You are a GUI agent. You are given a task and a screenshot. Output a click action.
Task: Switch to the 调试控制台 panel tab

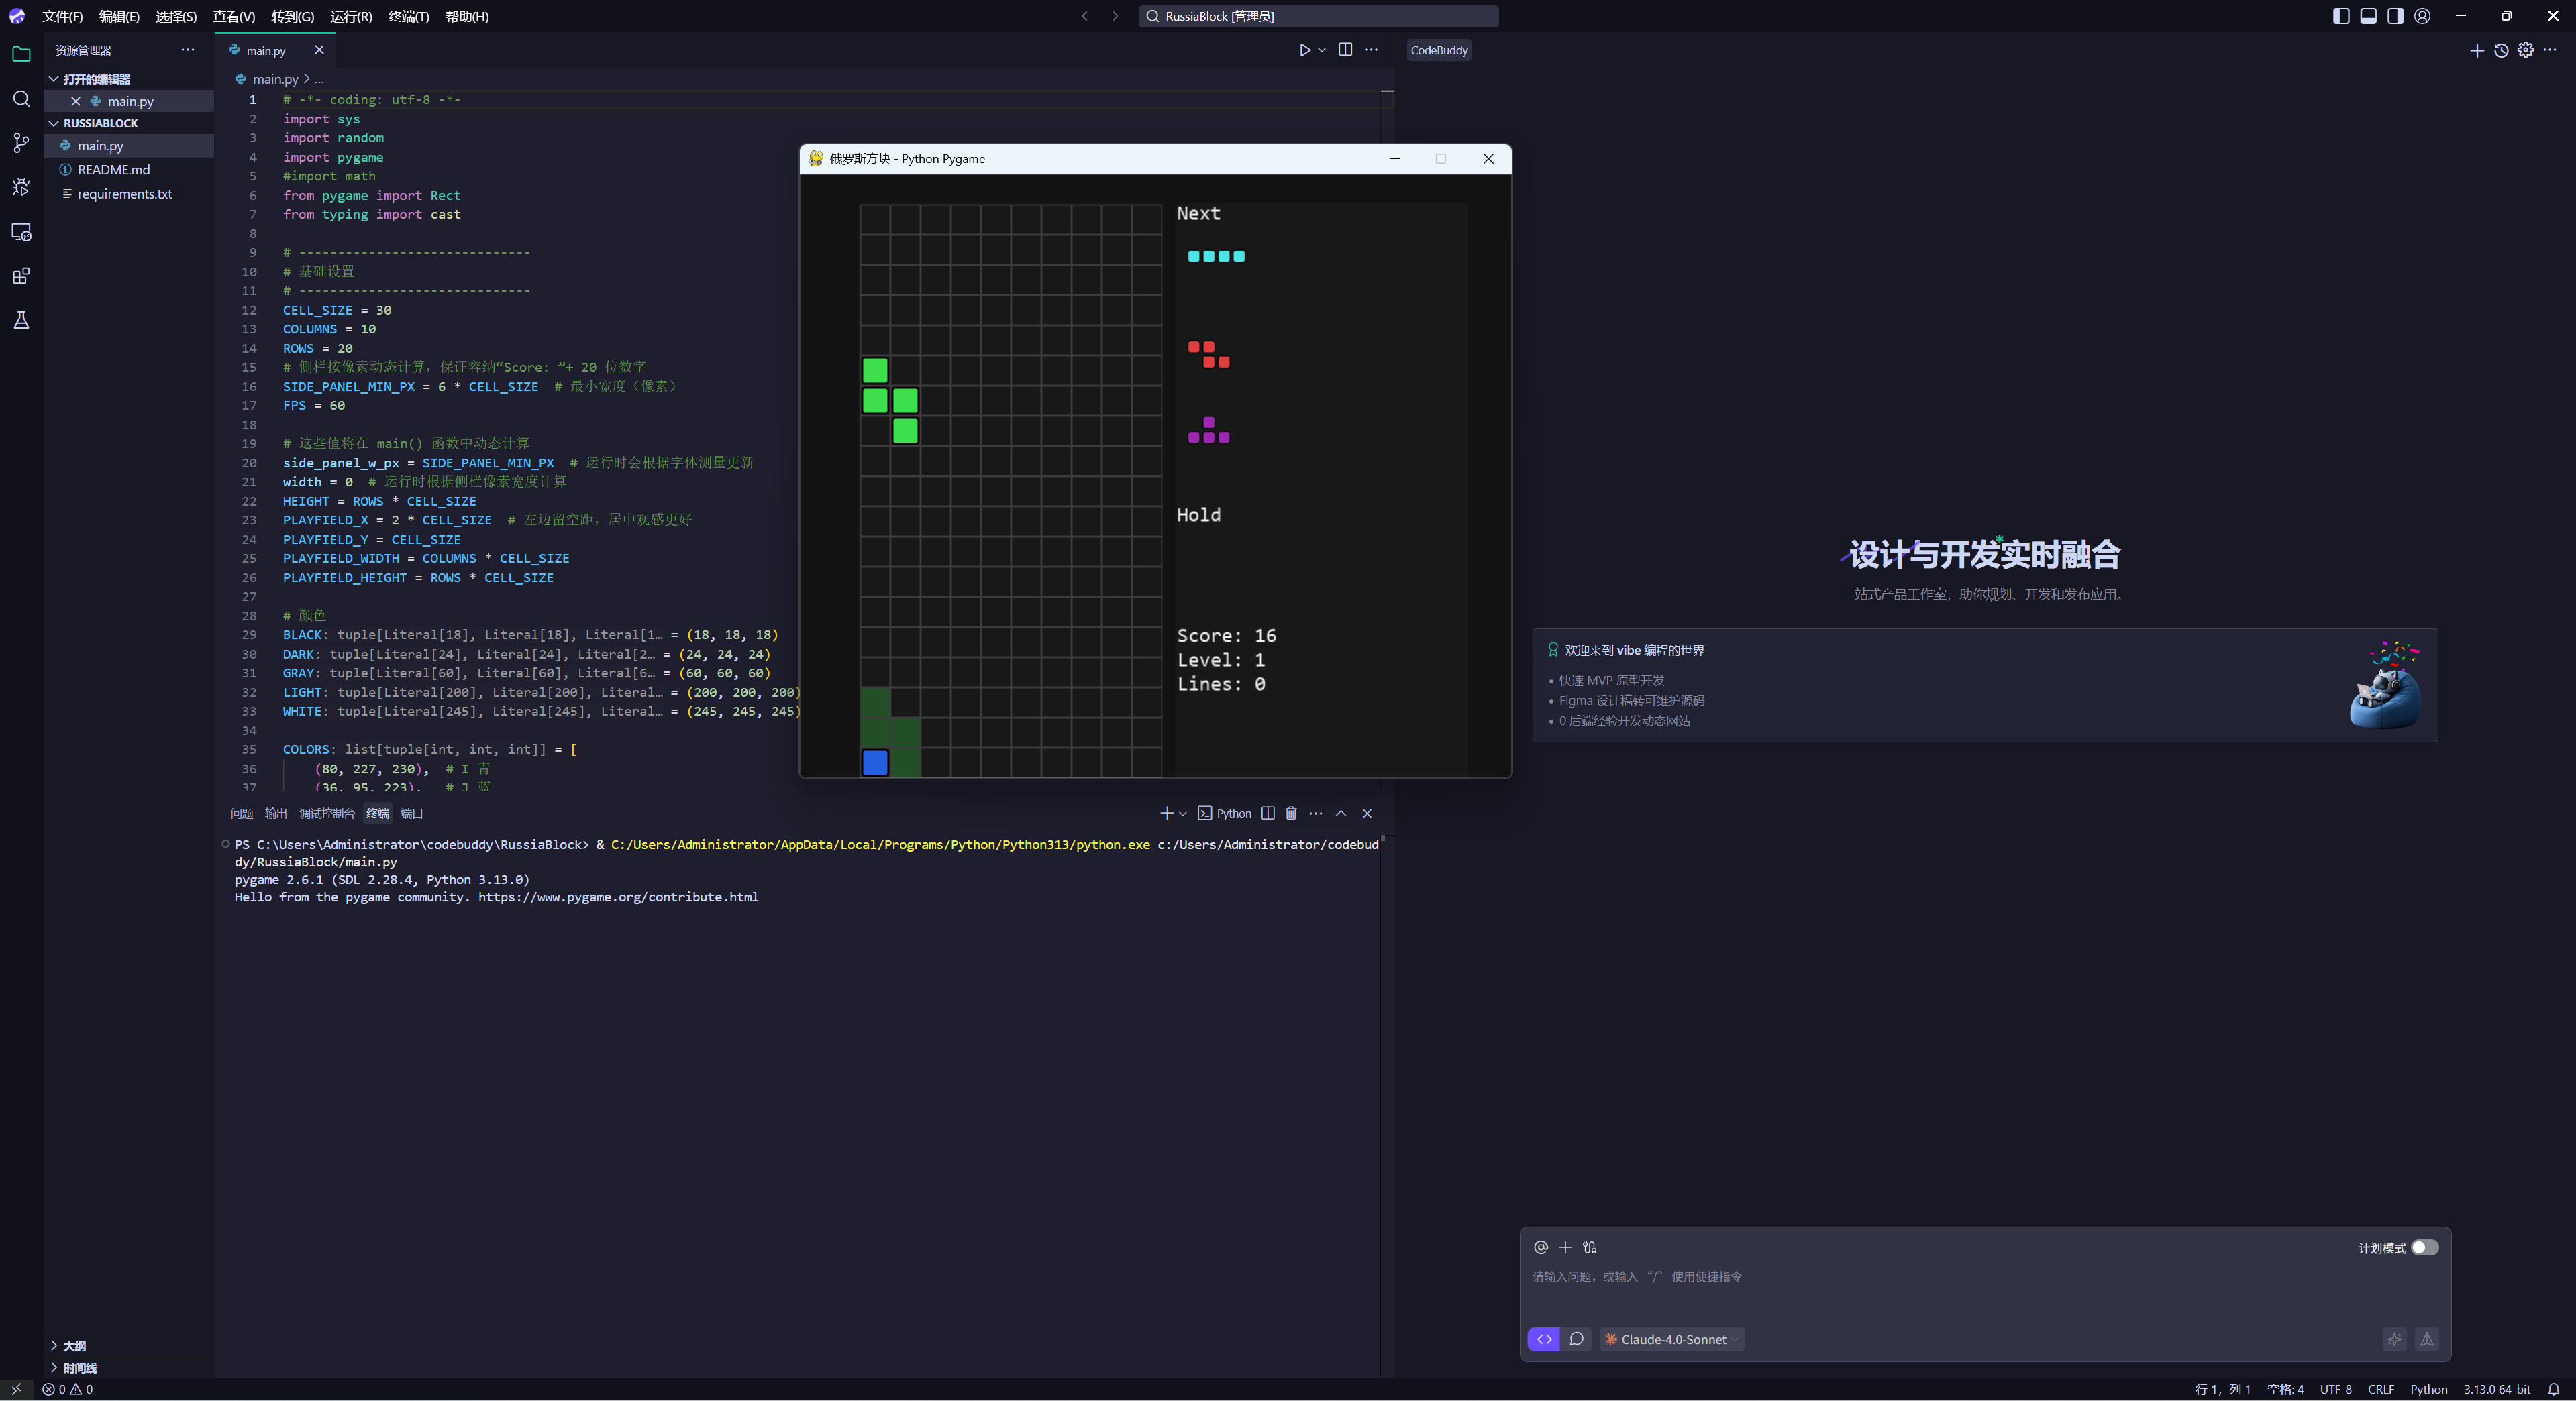point(326,814)
